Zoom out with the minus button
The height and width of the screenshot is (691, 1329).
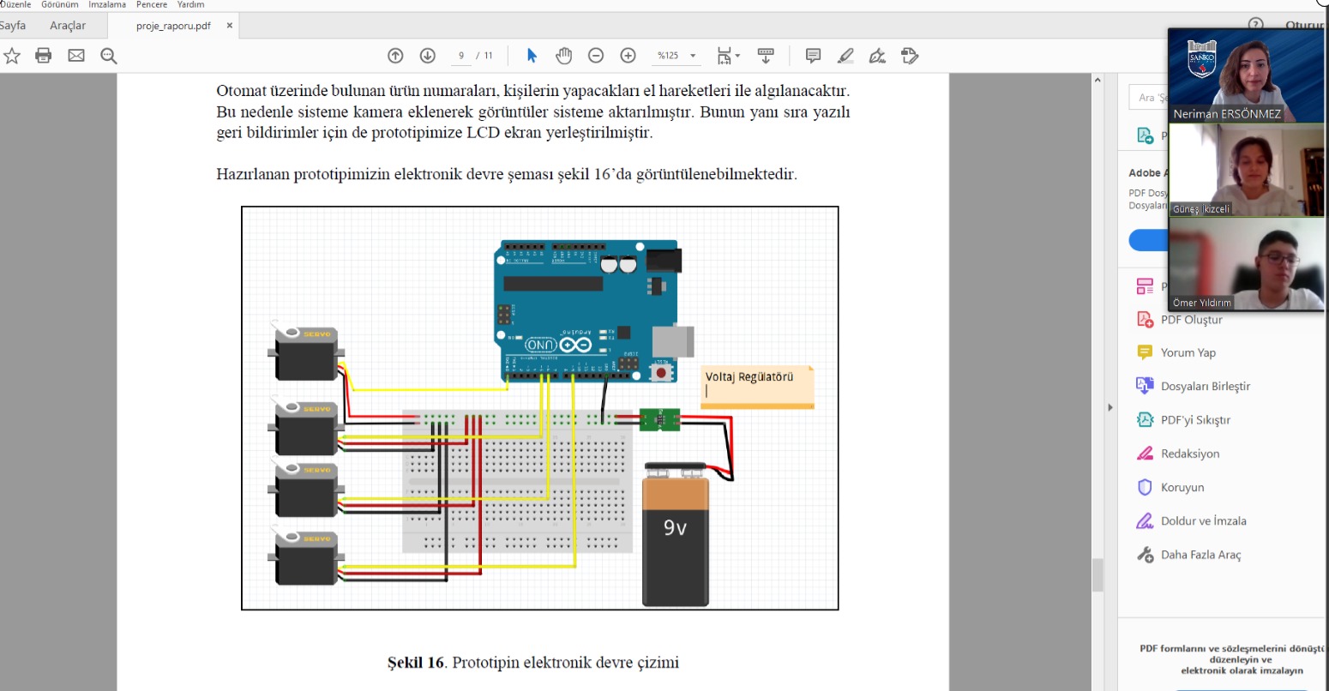click(596, 56)
